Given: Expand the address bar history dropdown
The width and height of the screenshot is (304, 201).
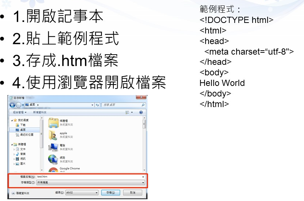Looking at the screenshot, I should click(92, 105).
